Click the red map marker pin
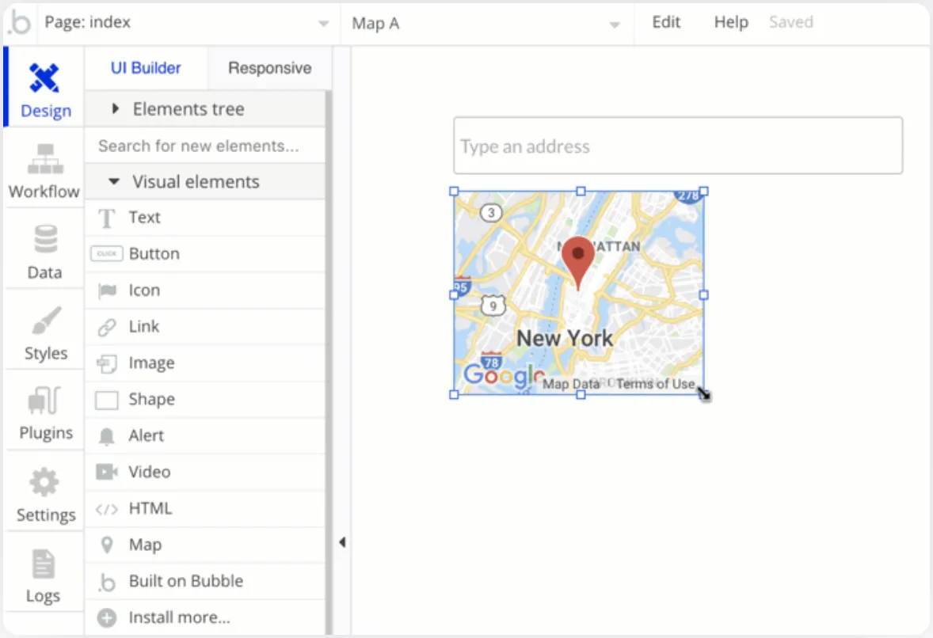933x638 pixels. tap(577, 262)
